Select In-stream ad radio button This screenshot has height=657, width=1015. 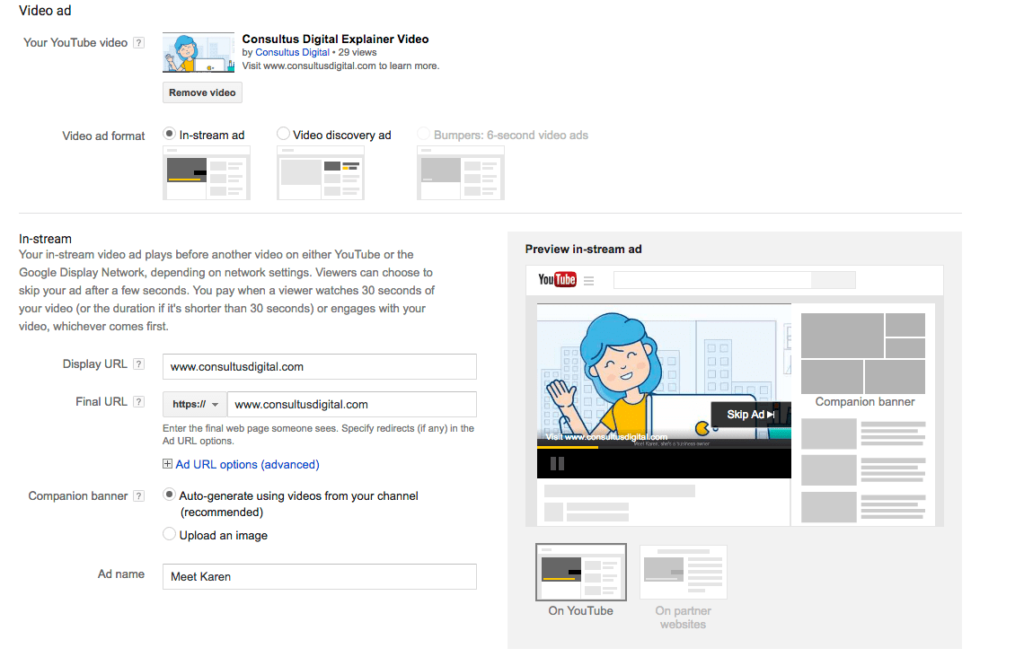[169, 134]
